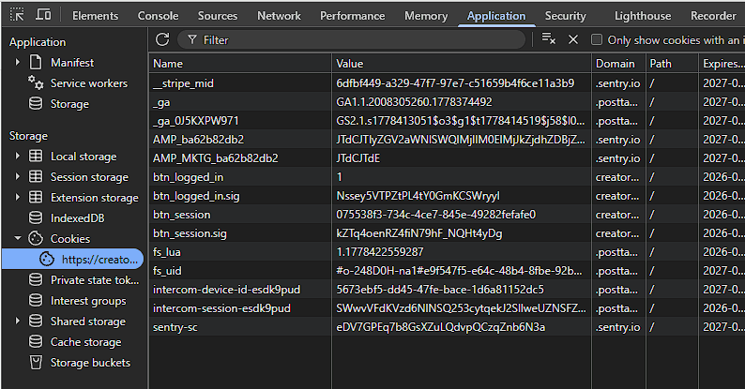Go to the Performance tab
745x389 pixels.
click(352, 16)
